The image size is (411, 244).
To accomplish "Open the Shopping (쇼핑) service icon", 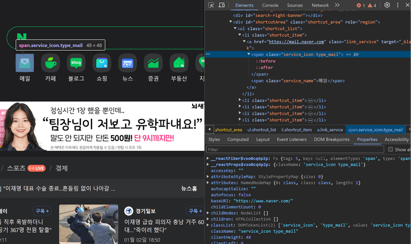I will click(x=102, y=63).
